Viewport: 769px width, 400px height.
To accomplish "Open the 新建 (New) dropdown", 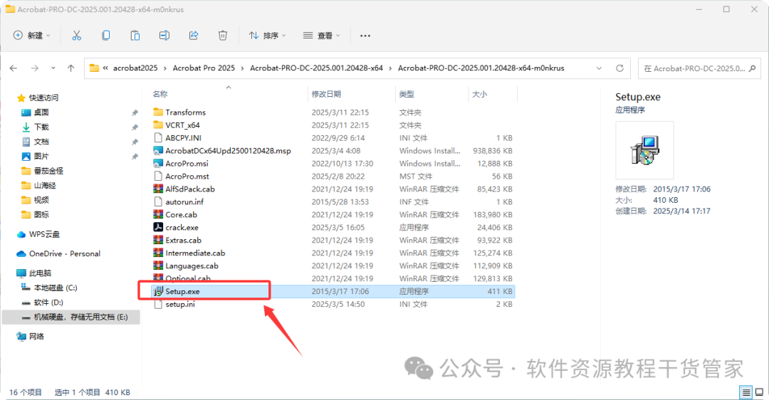I will coord(32,36).
